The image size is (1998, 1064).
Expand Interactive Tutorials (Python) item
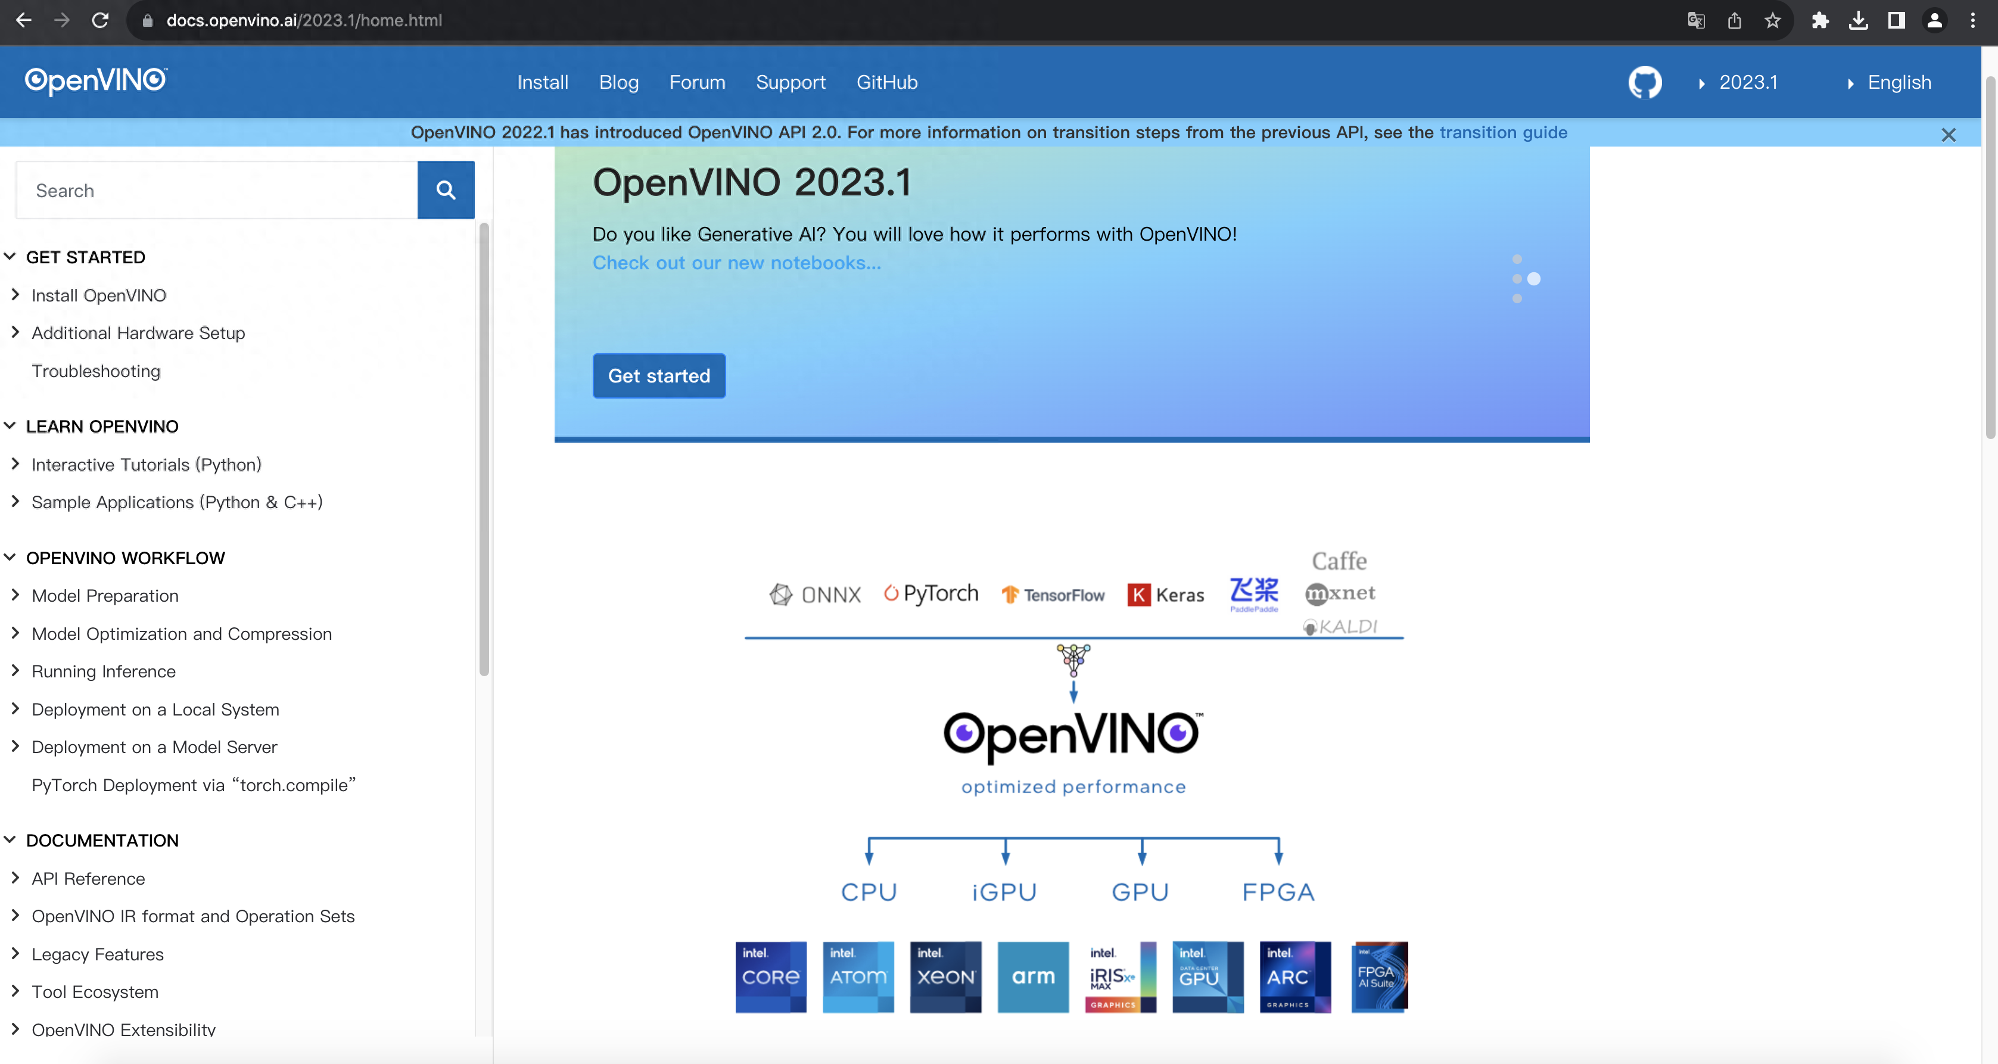tap(15, 463)
